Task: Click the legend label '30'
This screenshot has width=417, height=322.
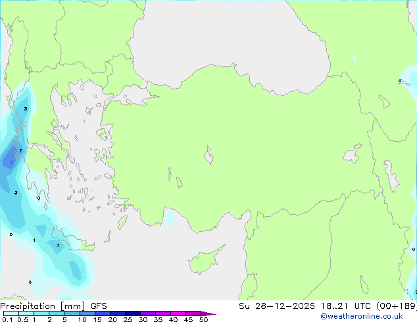Action: pyautogui.click(x=143, y=319)
